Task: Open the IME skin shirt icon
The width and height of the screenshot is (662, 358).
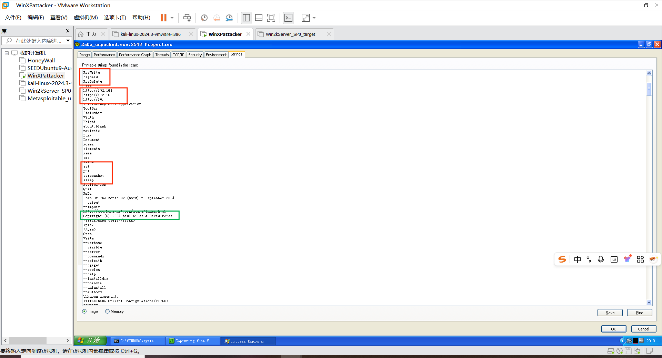Action: click(x=628, y=259)
